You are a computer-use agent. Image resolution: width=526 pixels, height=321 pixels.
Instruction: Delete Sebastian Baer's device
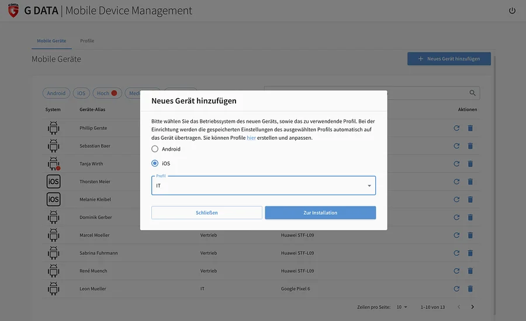pyautogui.click(x=470, y=146)
